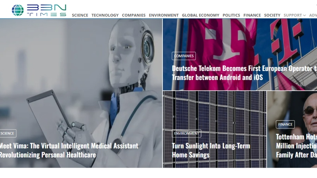Click the SCIENCE category tag on robot article
Image resolution: width=317 pixels, height=178 pixels.
pyautogui.click(x=7, y=133)
